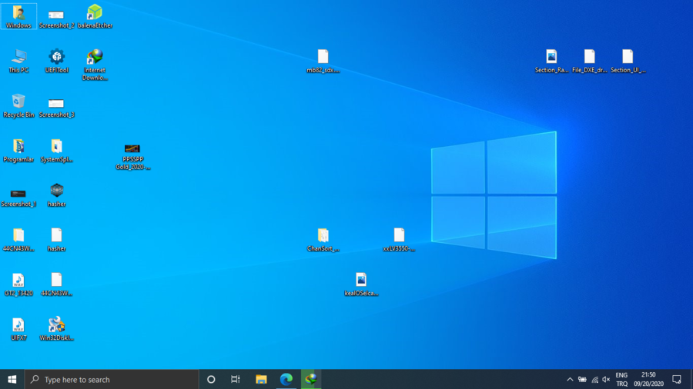Open the Internet Download Manager shortcut
Viewport: 693px width, 389px height.
tap(95, 58)
